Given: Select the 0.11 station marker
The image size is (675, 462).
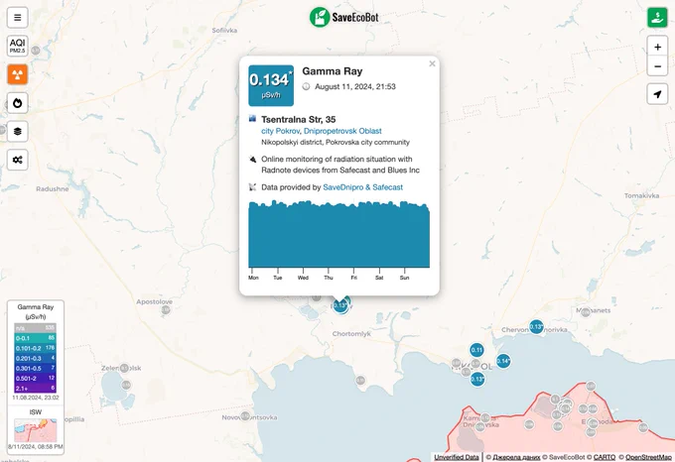Looking at the screenshot, I should pos(476,350).
